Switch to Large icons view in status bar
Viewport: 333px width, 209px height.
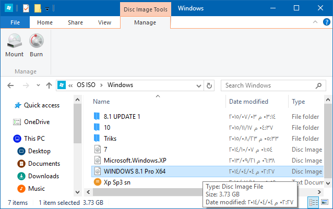click(x=325, y=202)
